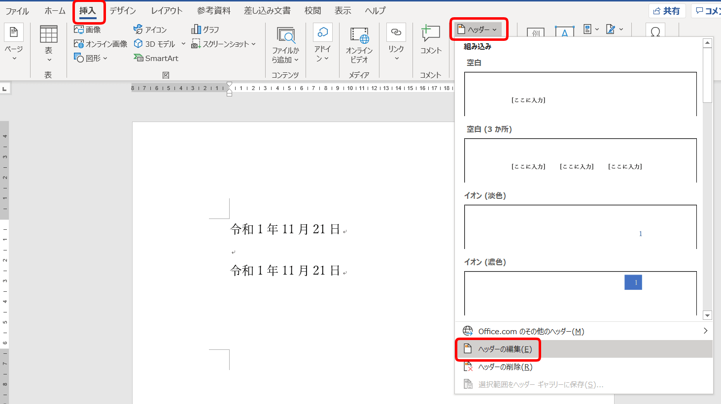Open the ファイル tab
This screenshot has width=721, height=404.
click(x=17, y=11)
